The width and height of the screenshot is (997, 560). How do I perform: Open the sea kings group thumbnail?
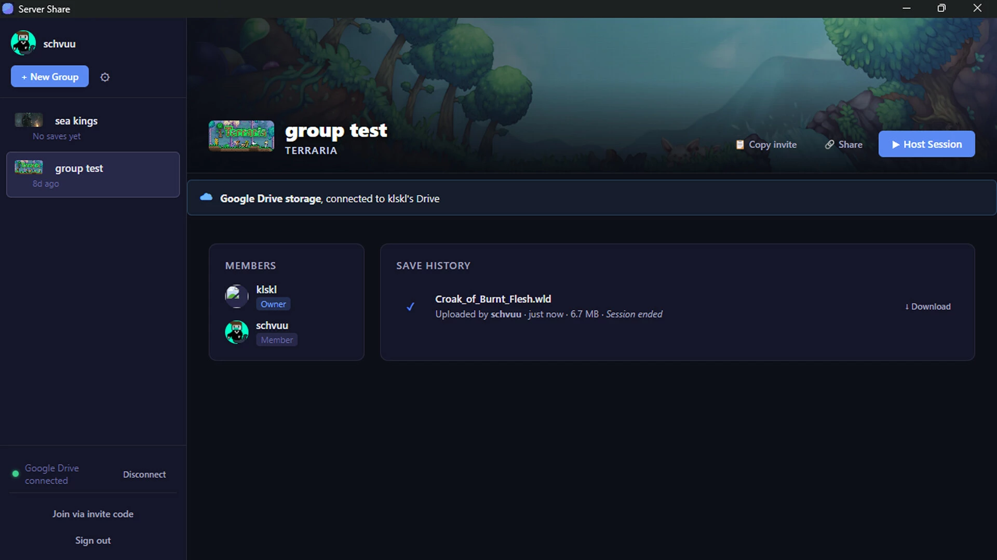tap(29, 120)
